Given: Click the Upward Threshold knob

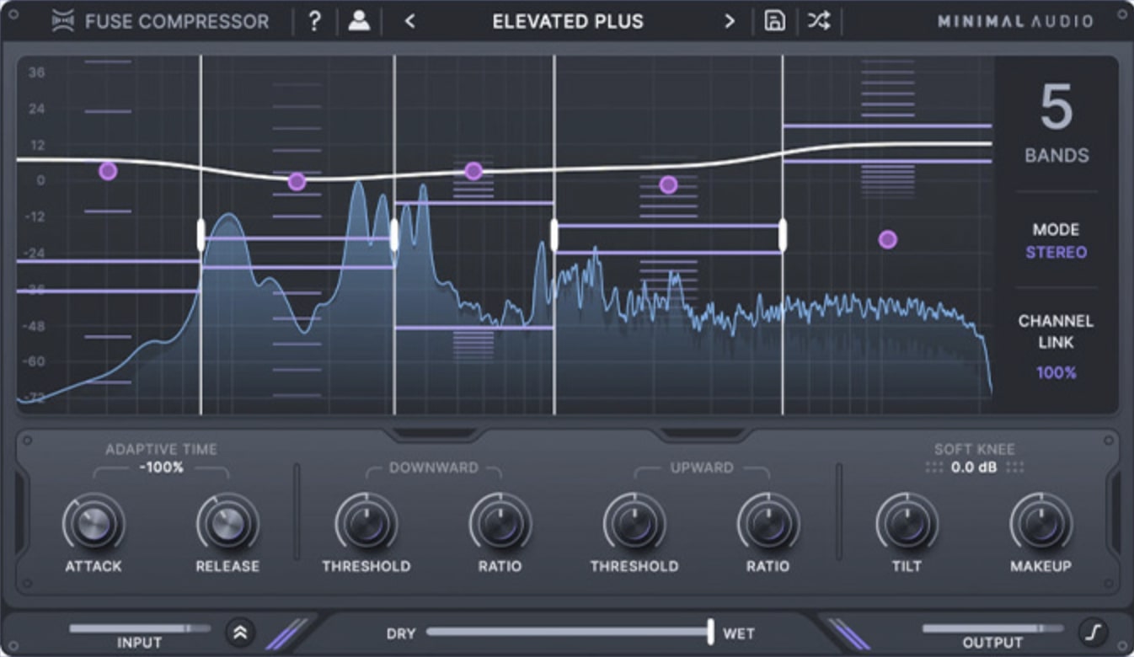Looking at the screenshot, I should 634,523.
